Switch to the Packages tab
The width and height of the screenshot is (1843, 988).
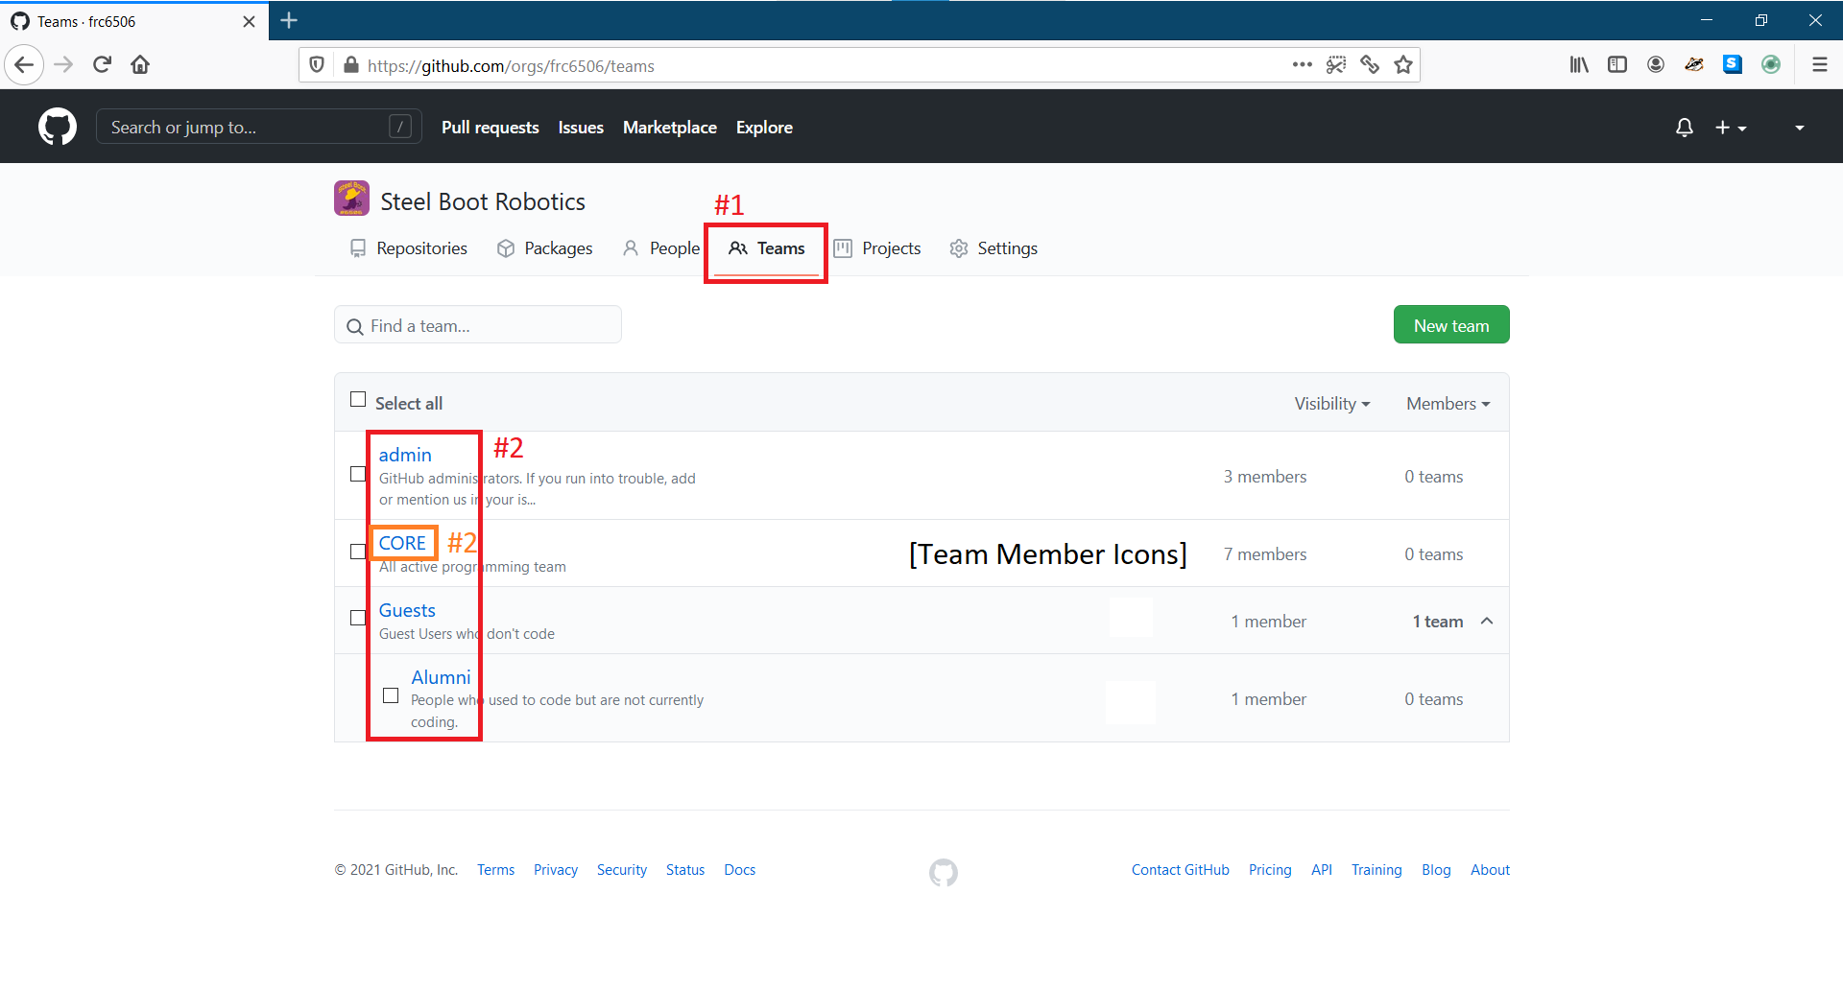click(545, 248)
